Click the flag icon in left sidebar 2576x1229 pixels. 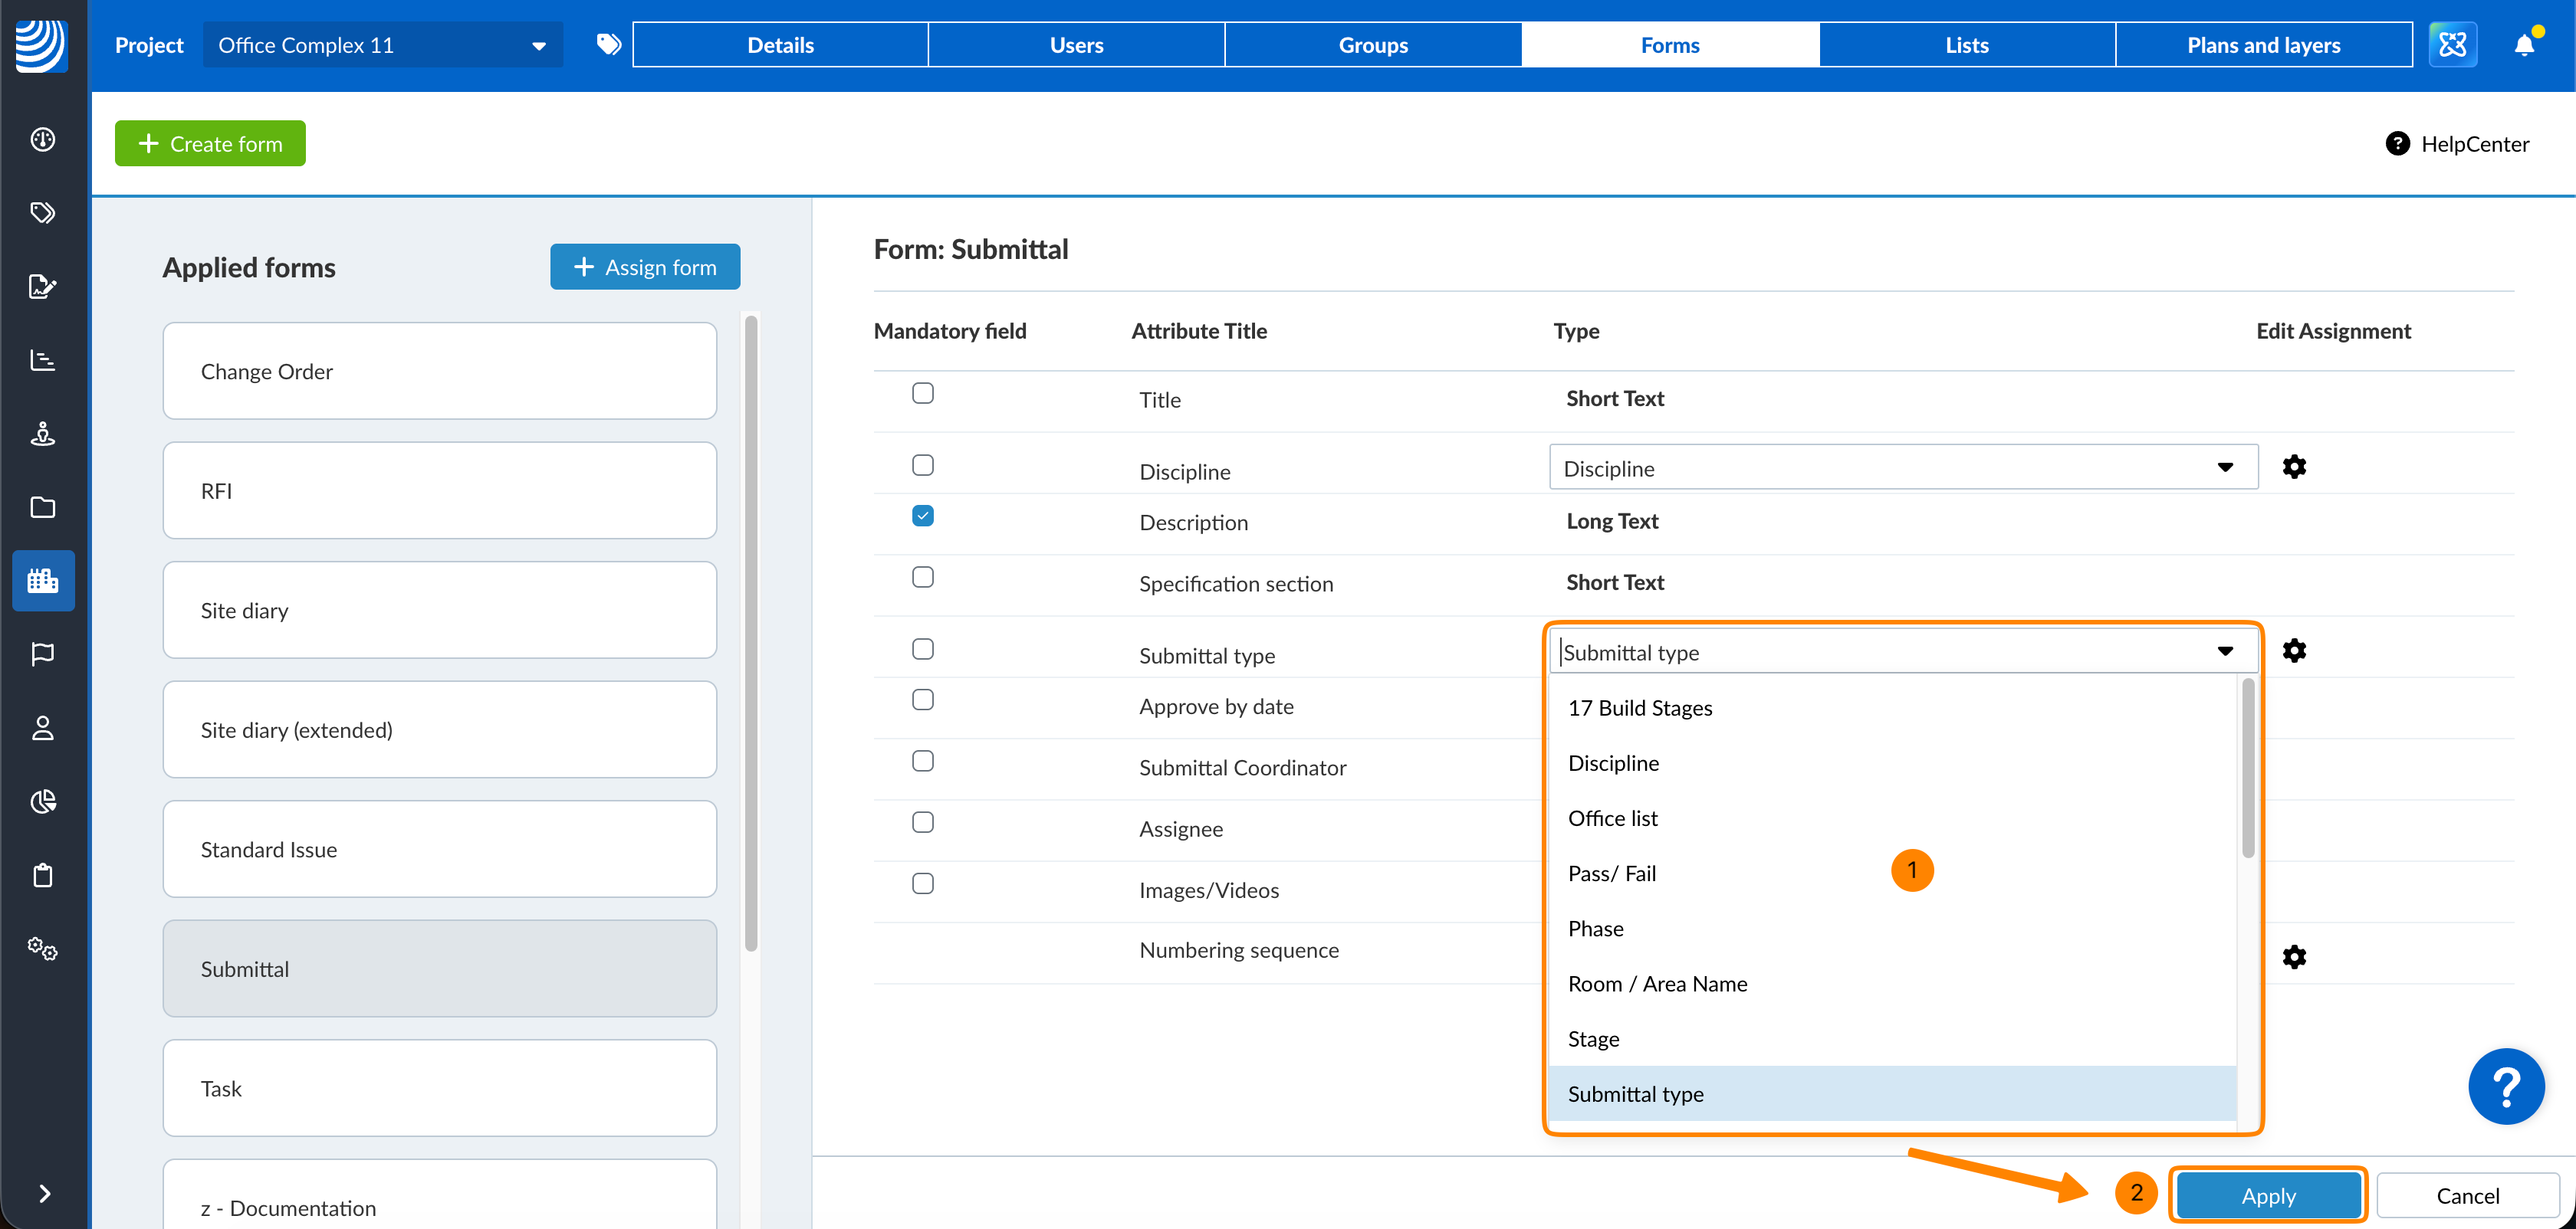pos(43,654)
